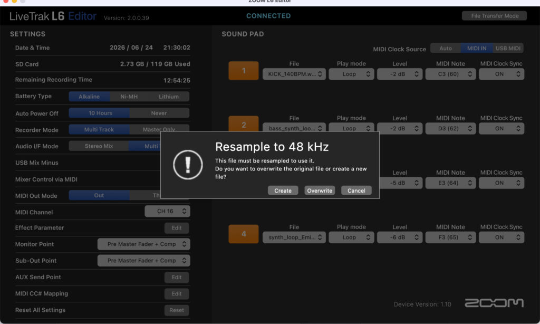This screenshot has height=324, width=540.
Task: Click Create in the resample dialog
Action: pyautogui.click(x=283, y=190)
